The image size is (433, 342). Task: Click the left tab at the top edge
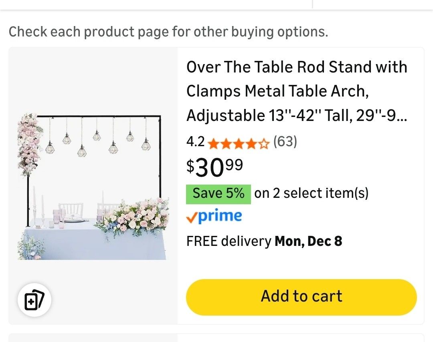pos(156,3)
